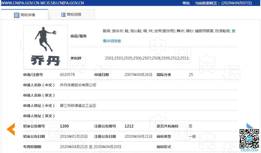
Task: Switch to the 商标流程 tab
Action: click(71, 15)
